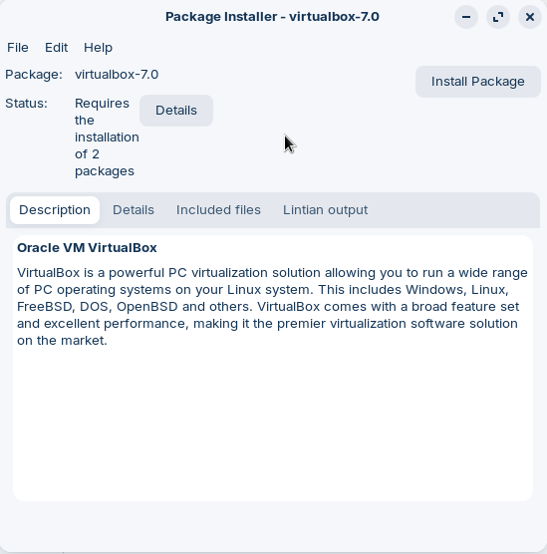Image resolution: width=547 pixels, height=554 pixels.
Task: Close the Package Installer window
Action: click(530, 17)
